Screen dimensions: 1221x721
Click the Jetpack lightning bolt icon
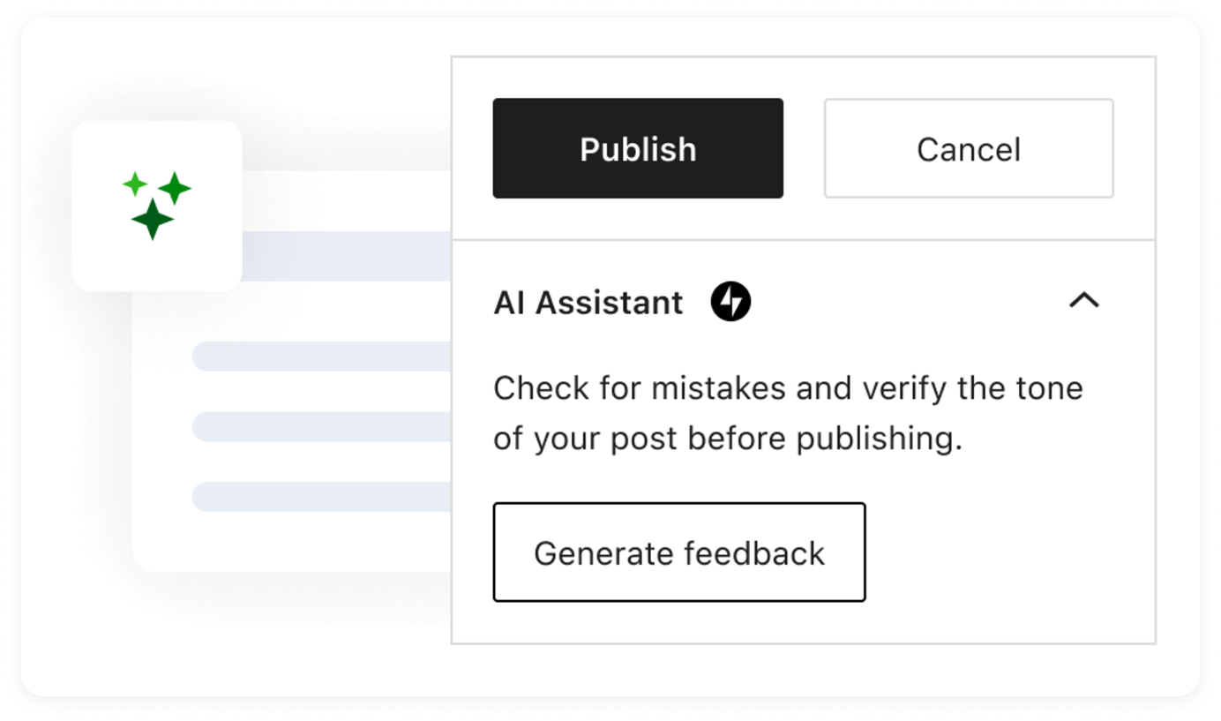pyautogui.click(x=730, y=302)
